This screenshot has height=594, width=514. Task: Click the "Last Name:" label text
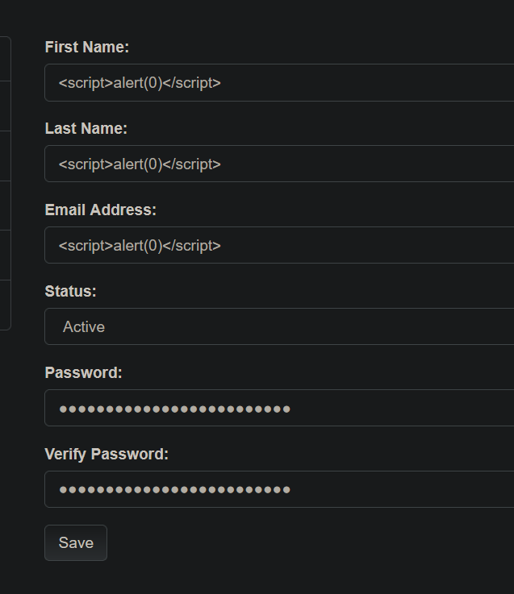click(x=86, y=128)
